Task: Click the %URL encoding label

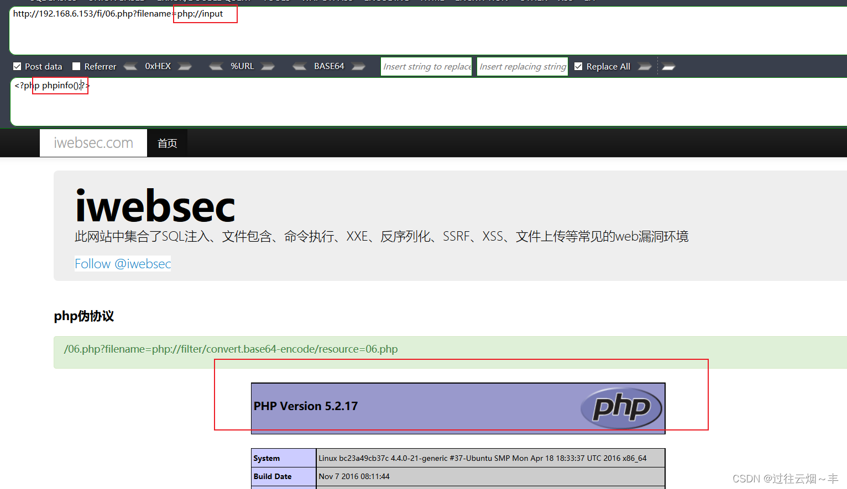Action: [242, 66]
